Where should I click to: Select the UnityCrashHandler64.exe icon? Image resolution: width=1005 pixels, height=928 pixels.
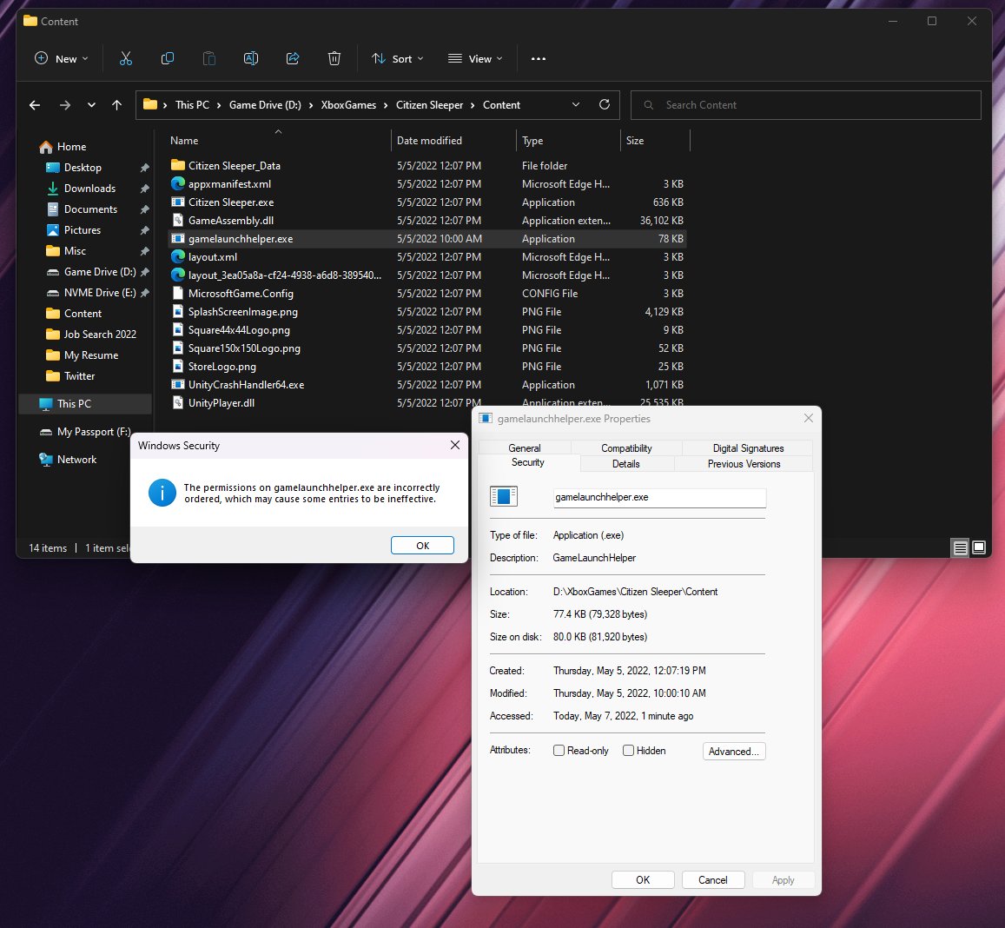[178, 385]
